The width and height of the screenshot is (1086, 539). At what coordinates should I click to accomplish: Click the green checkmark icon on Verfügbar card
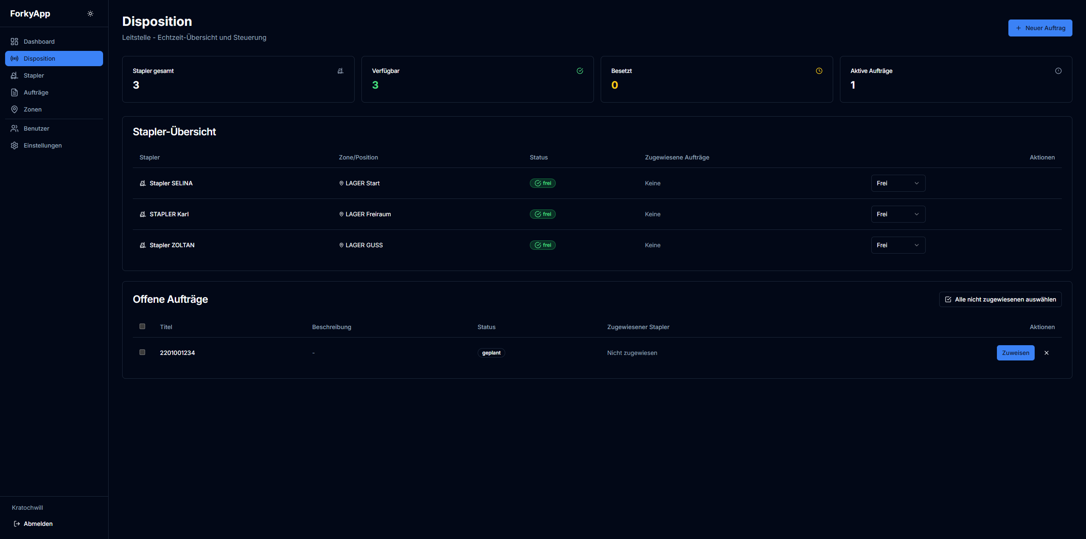(x=579, y=71)
